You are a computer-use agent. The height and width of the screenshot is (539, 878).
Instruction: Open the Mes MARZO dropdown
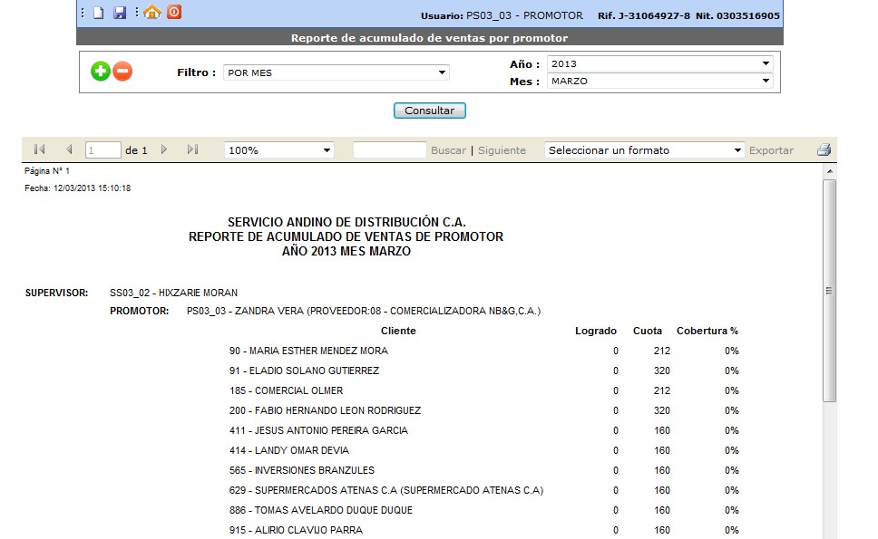click(659, 81)
